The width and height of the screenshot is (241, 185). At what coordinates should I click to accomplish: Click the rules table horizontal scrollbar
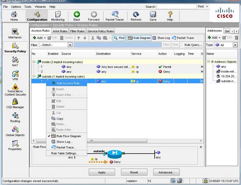(x=117, y=140)
